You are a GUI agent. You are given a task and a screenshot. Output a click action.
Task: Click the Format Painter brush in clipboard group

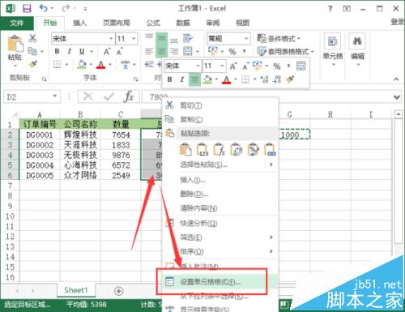tap(33, 64)
